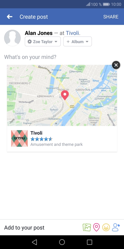Tap the pink check-in location icon
The height and width of the screenshot is (249, 124).
pyautogui.click(x=96, y=227)
